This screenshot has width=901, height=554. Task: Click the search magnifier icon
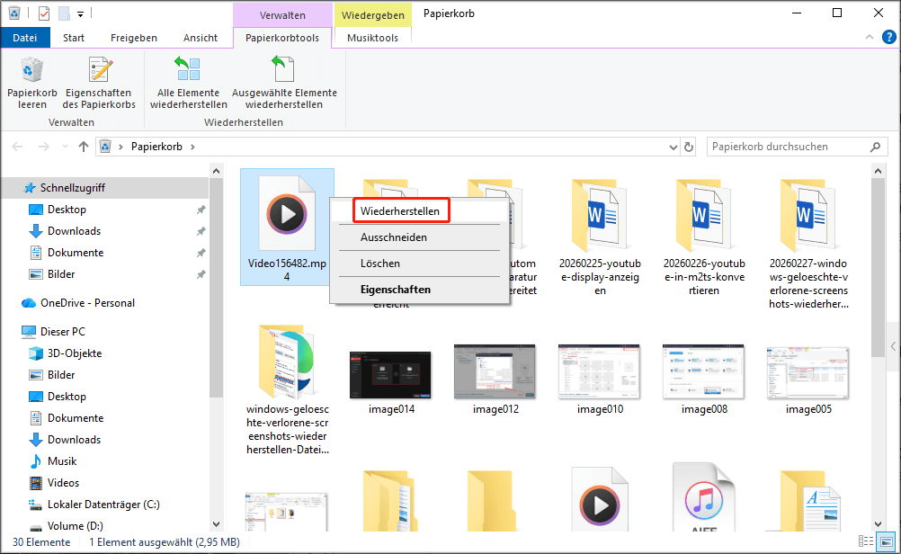[875, 146]
